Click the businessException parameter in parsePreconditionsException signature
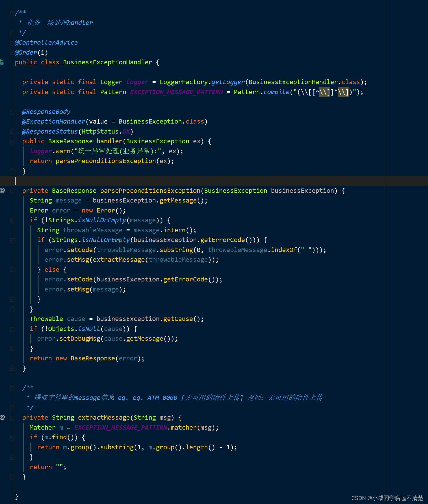This screenshot has width=428, height=504. 302,191
